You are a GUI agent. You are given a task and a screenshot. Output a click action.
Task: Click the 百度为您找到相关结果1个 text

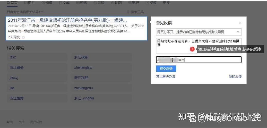[25, 12]
